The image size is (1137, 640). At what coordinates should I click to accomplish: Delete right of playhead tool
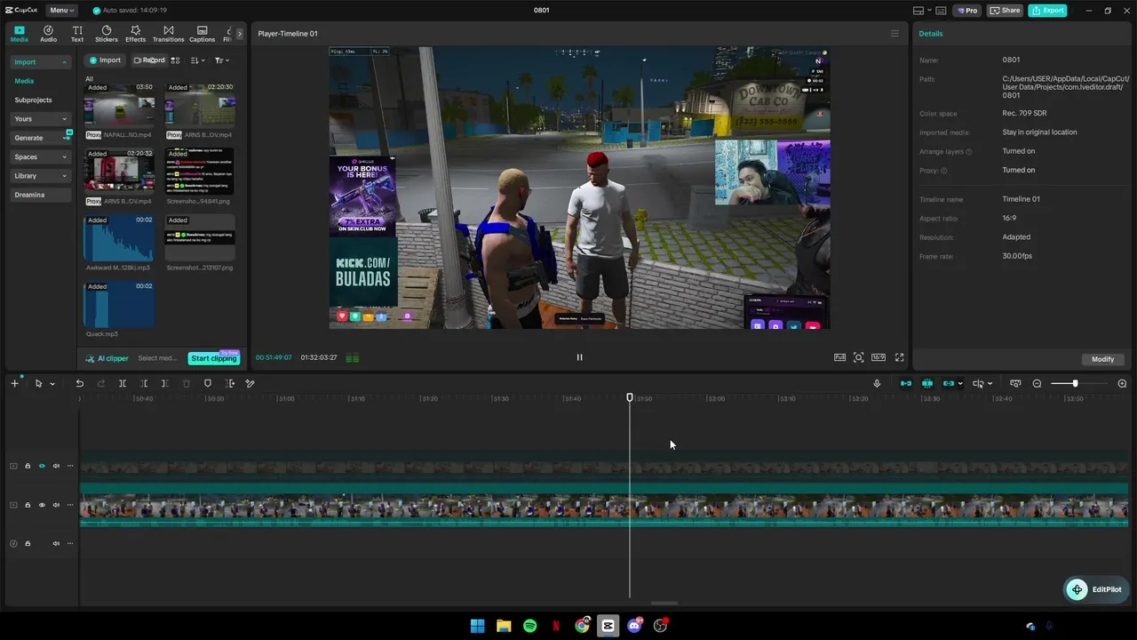165,383
